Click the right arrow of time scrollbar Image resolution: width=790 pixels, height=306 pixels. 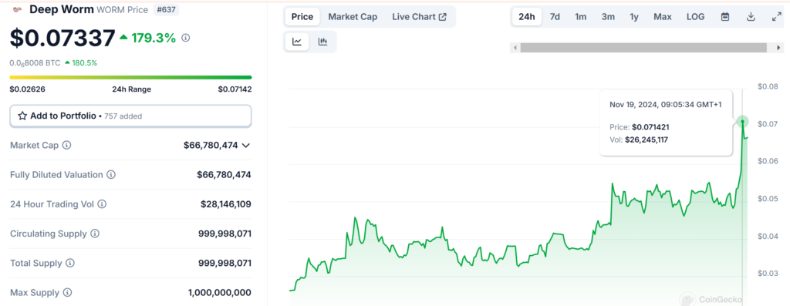779,48
